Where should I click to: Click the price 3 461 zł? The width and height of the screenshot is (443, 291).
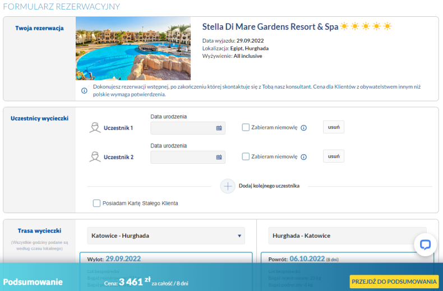point(135,281)
